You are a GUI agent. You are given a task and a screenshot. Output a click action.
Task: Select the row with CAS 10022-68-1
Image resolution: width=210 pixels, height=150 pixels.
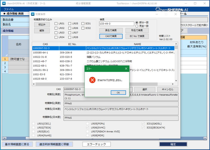(x=103, y=66)
